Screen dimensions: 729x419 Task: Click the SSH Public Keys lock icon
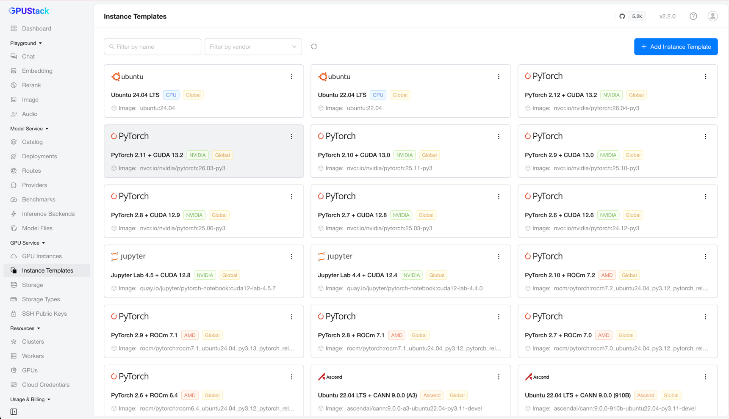point(14,314)
